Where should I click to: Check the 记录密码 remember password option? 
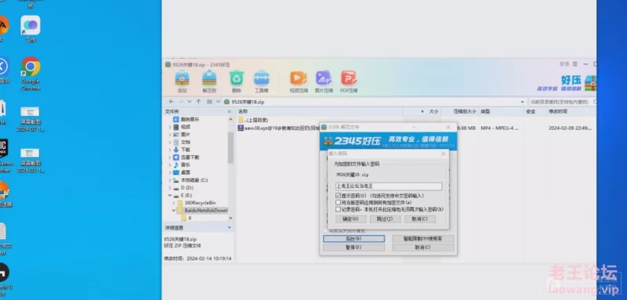(339, 209)
